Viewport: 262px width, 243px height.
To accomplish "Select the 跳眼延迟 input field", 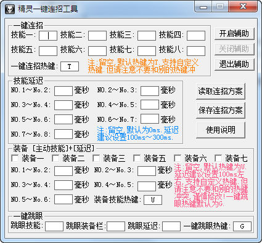I will tap(171, 226).
